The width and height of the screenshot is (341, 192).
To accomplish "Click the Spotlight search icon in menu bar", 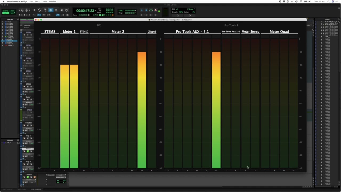I will click(328, 1).
